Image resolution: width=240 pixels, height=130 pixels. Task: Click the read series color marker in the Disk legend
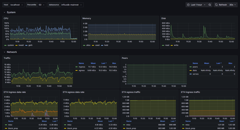pos(163,45)
